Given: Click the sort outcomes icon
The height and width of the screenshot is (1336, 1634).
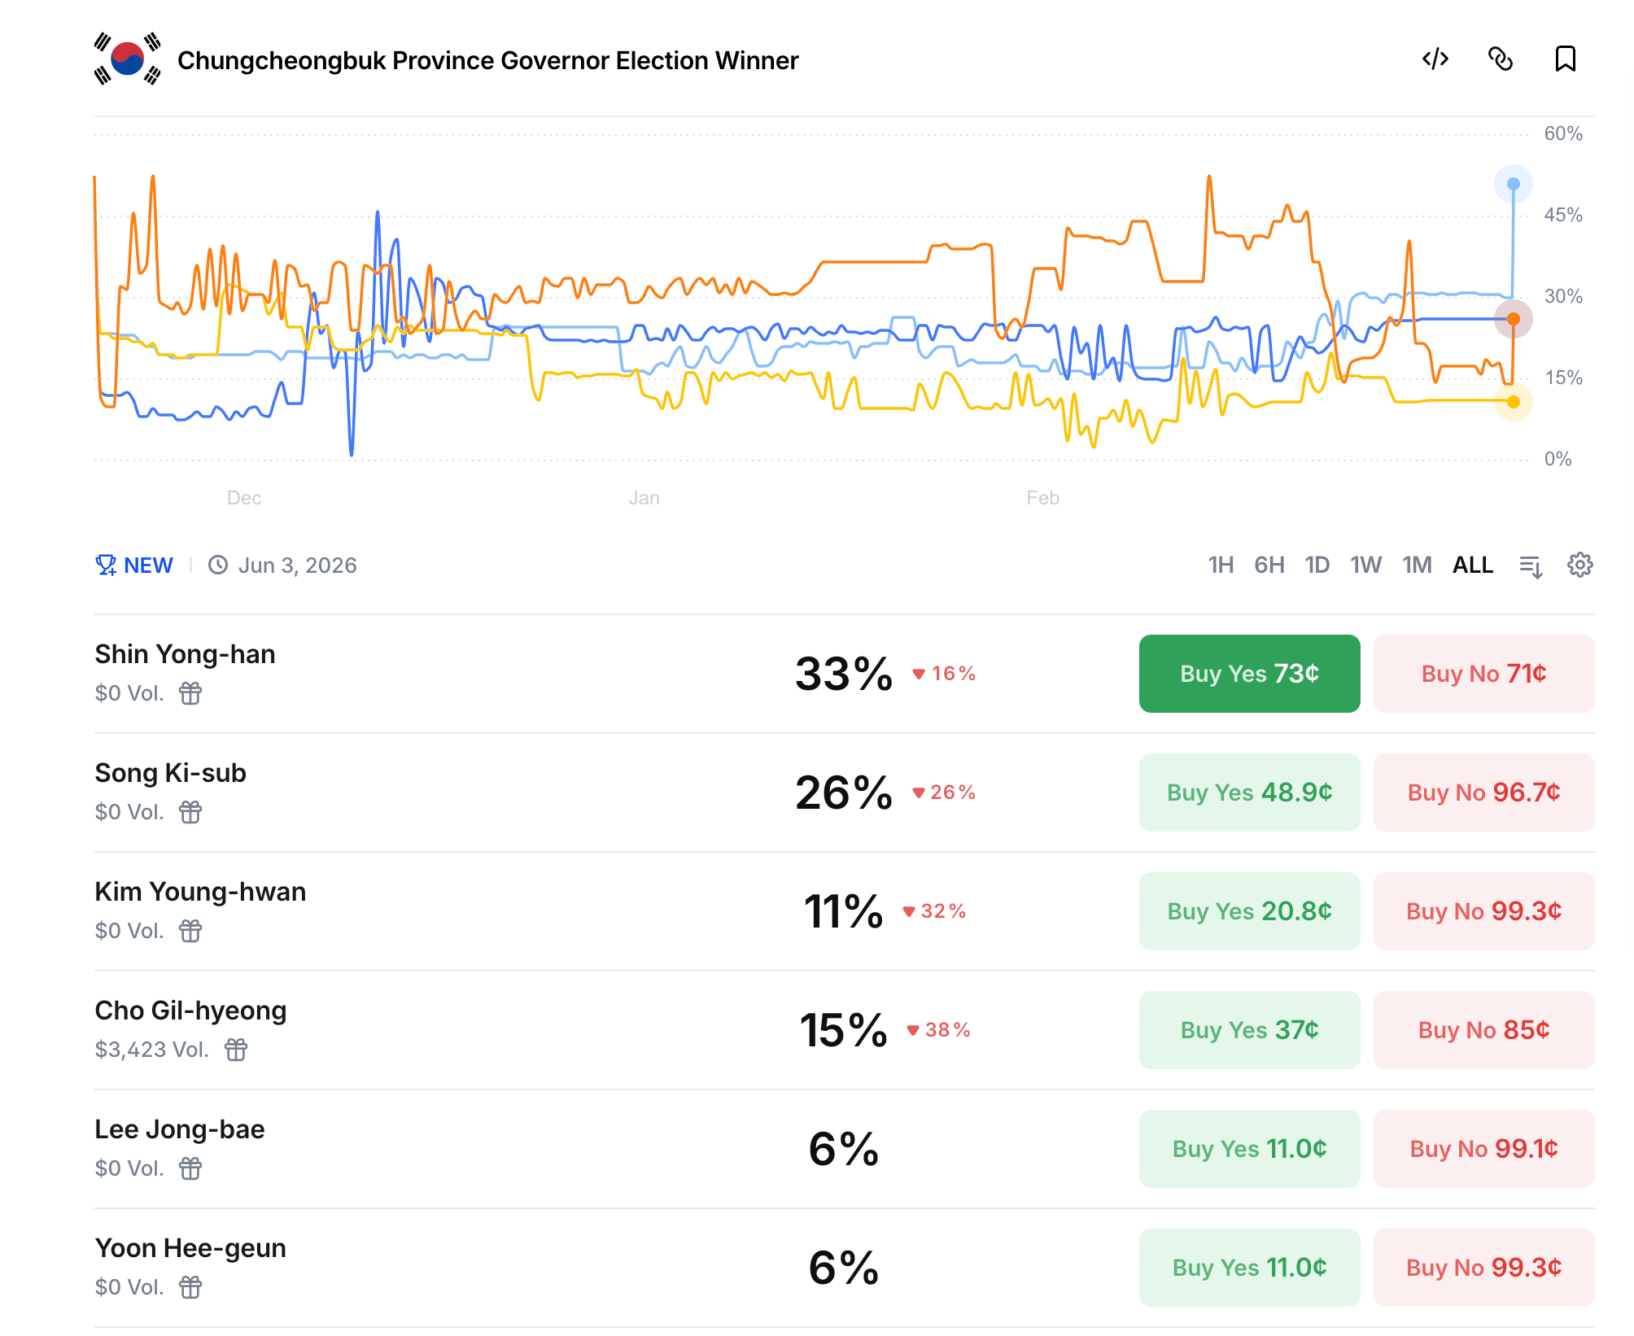Looking at the screenshot, I should [x=1531, y=565].
